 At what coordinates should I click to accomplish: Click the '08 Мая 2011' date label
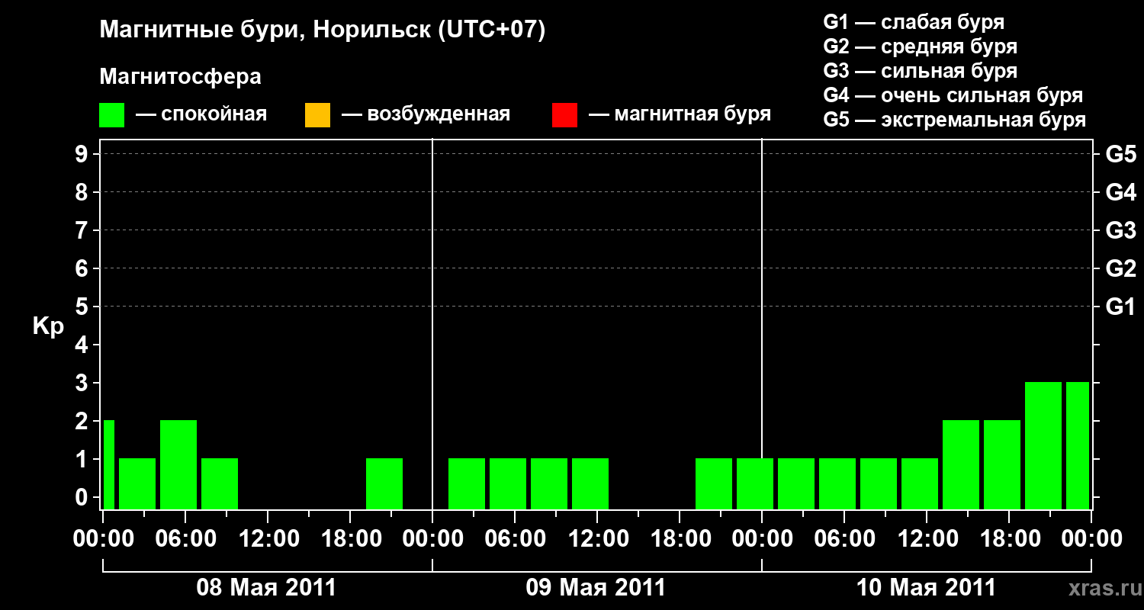click(266, 587)
